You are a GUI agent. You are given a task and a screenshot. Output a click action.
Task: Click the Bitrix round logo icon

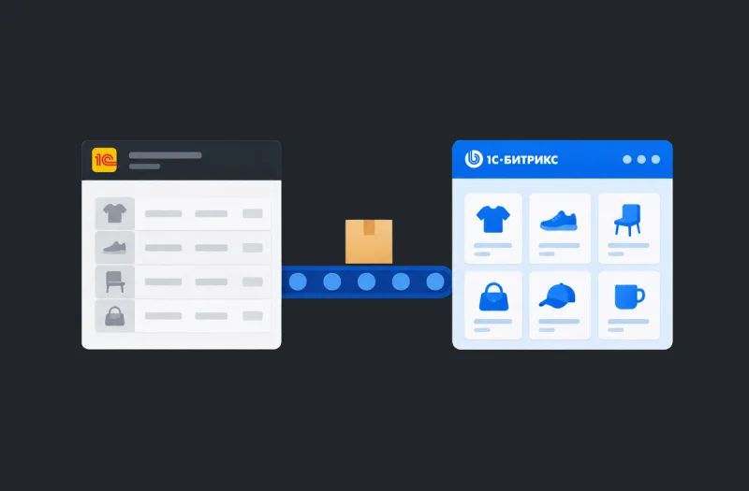click(x=474, y=159)
